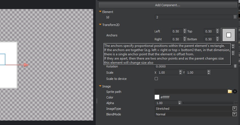The height and width of the screenshot is (125, 240).
Task: Click the Bottom anchor stepper arrows
Action: (217, 39)
